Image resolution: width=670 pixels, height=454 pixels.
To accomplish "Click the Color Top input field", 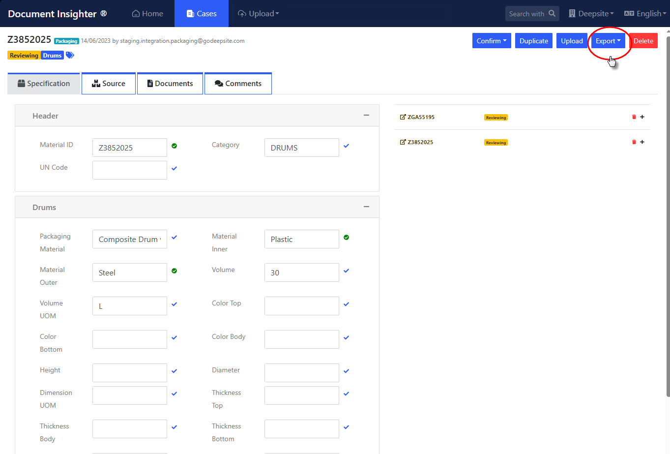I will (x=301, y=306).
